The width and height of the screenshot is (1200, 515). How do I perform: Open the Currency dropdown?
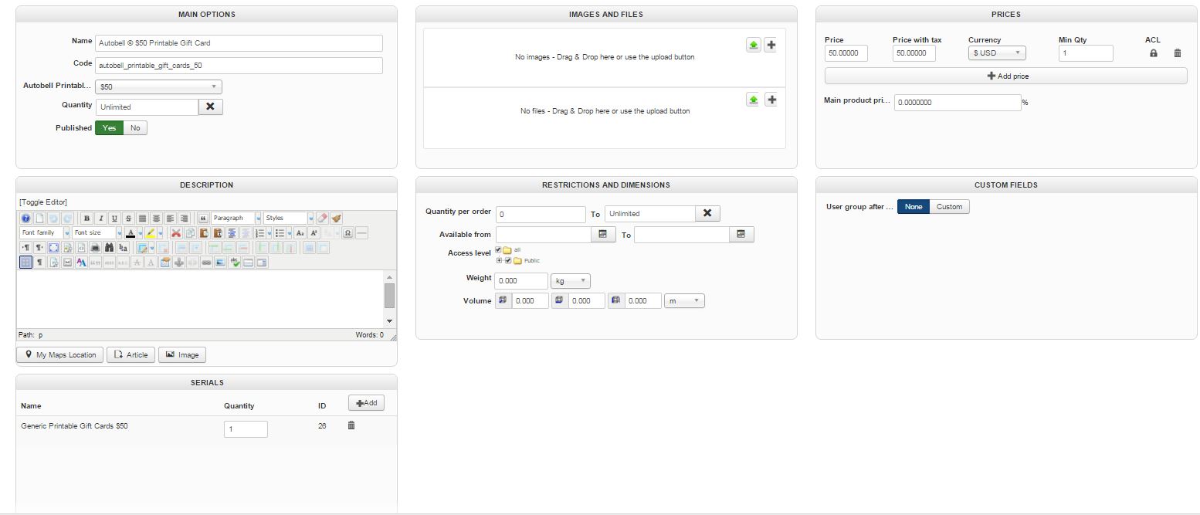click(x=997, y=53)
